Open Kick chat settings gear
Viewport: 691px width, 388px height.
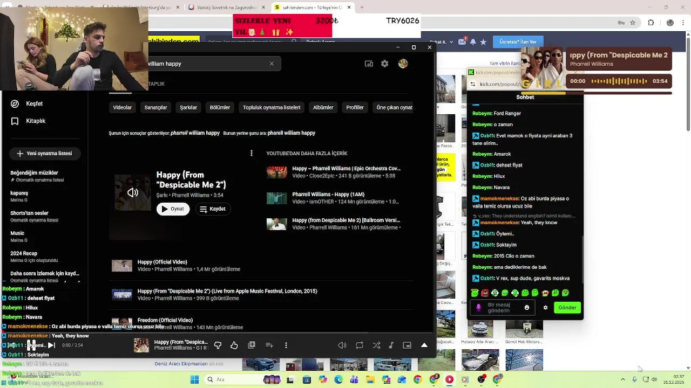coord(545,308)
